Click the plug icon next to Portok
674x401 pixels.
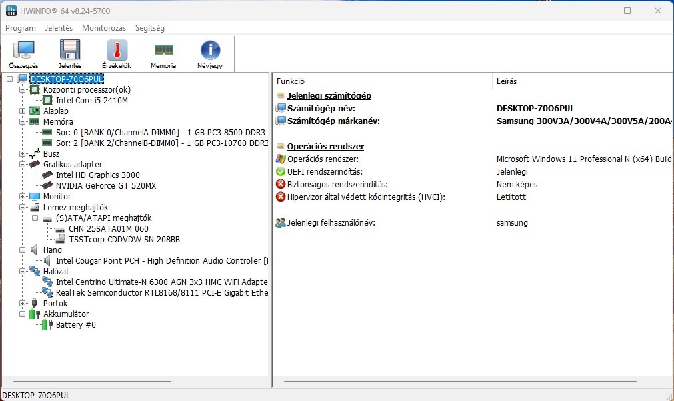click(x=35, y=304)
